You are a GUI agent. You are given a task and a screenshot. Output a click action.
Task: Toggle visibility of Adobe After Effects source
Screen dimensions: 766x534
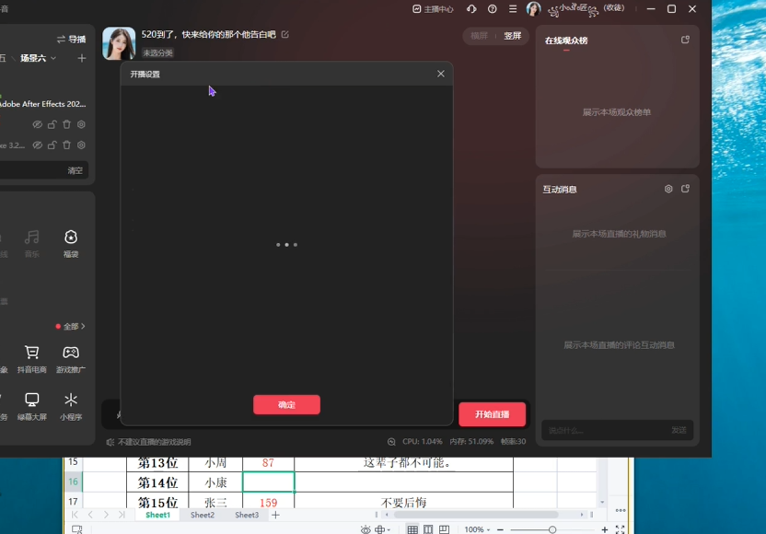pos(38,124)
